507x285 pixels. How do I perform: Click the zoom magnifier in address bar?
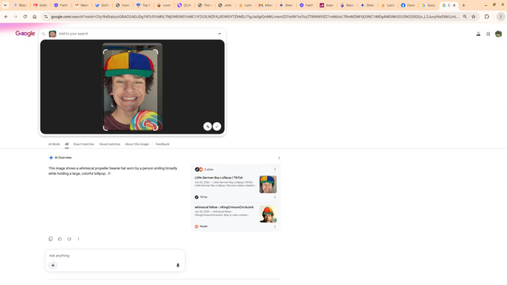tap(464, 16)
